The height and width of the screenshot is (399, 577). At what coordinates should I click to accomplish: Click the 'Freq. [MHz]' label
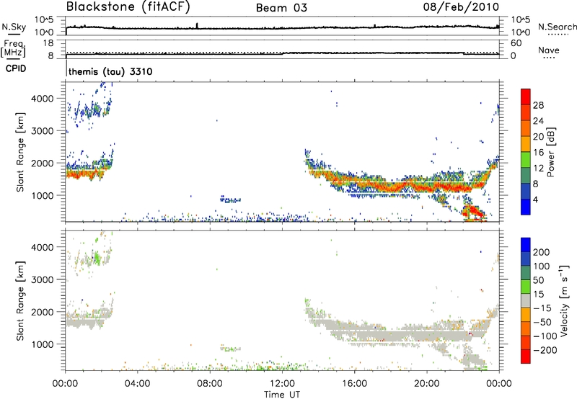[x=13, y=49]
